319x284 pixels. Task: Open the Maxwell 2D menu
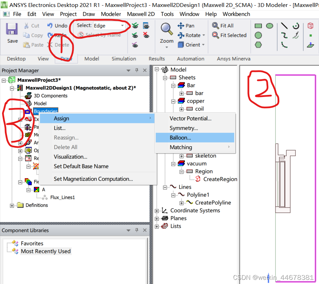(141, 14)
